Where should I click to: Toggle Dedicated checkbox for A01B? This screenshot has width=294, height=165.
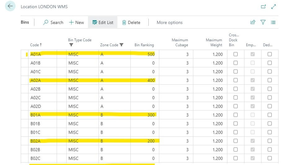coord(270,63)
